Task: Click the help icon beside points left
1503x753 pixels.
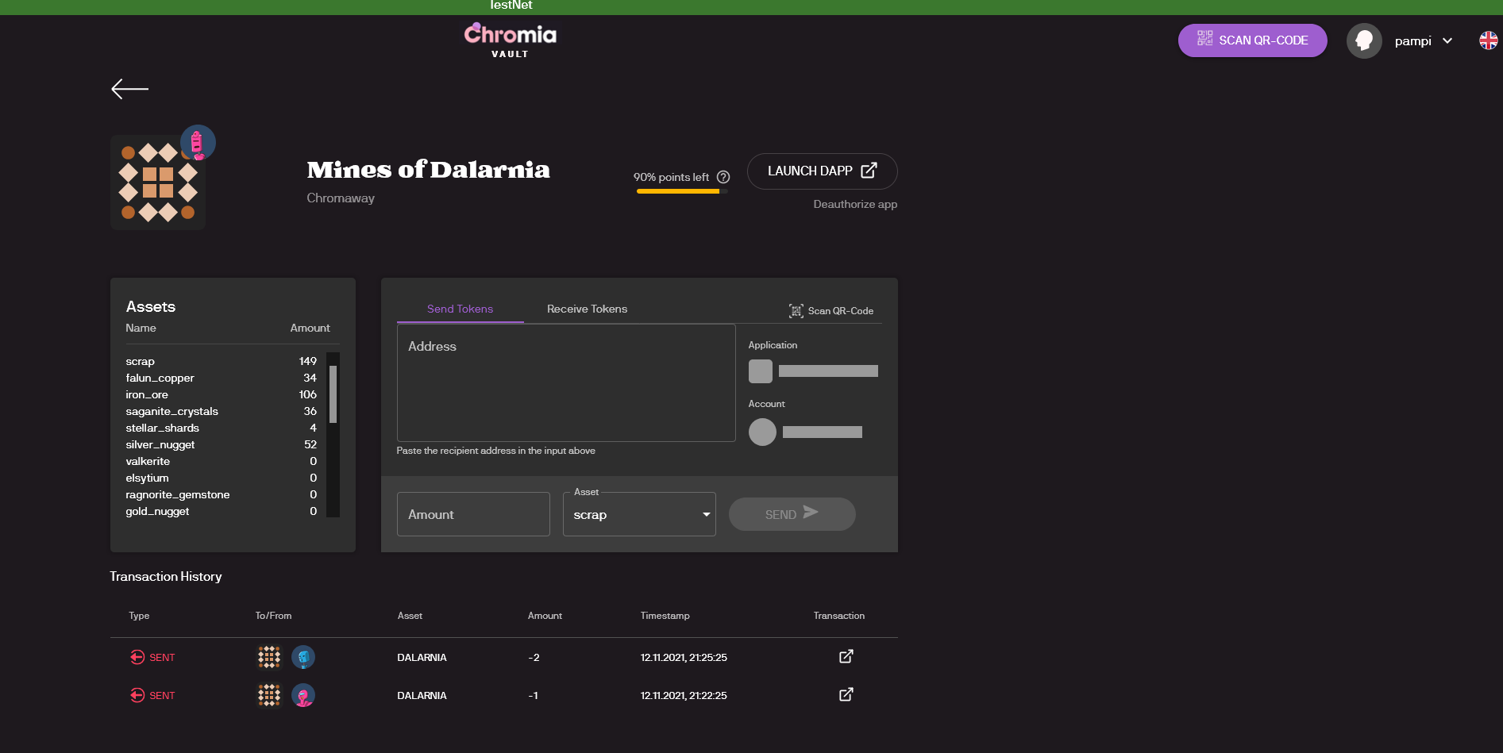Action: tap(723, 177)
